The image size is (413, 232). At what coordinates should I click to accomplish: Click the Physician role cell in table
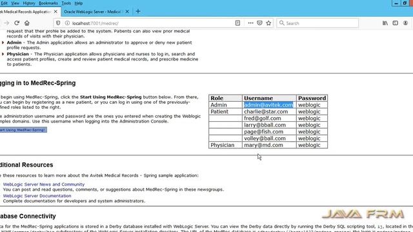[x=225, y=145]
